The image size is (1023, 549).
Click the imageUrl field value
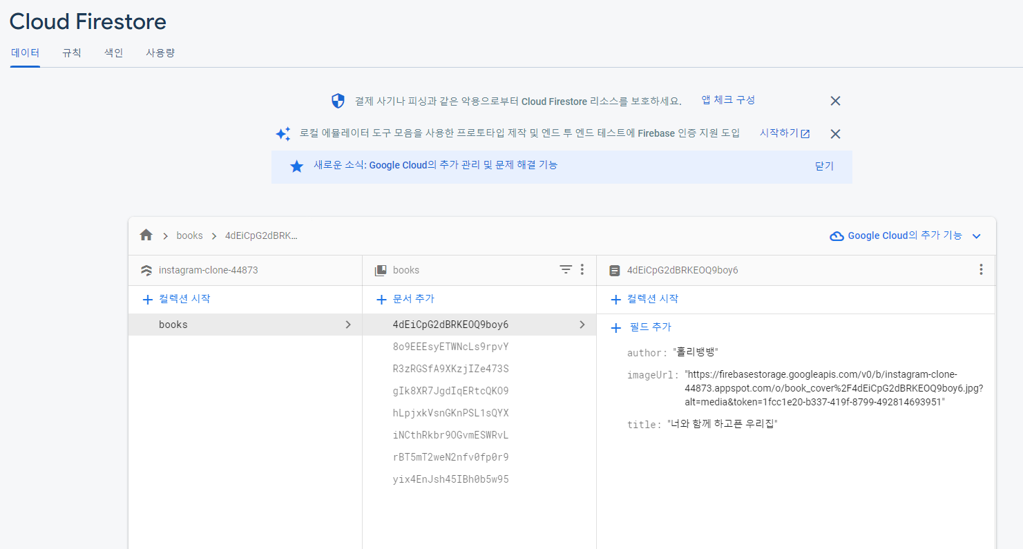[x=834, y=388]
